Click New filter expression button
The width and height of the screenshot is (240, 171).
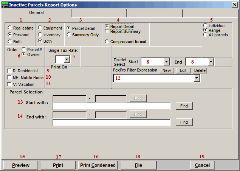pyautogui.click(x=166, y=70)
